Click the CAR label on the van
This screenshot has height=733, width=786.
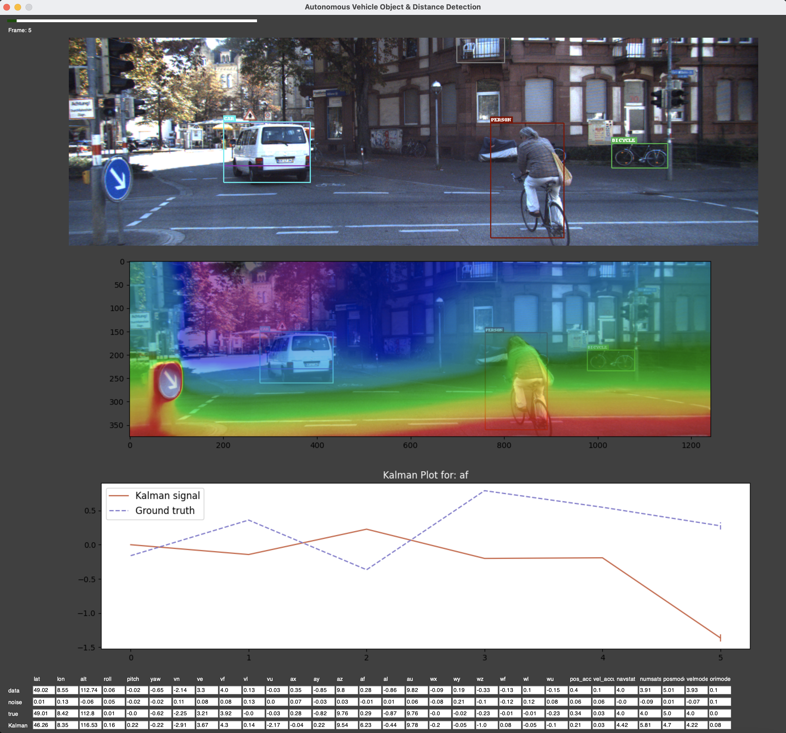229,118
